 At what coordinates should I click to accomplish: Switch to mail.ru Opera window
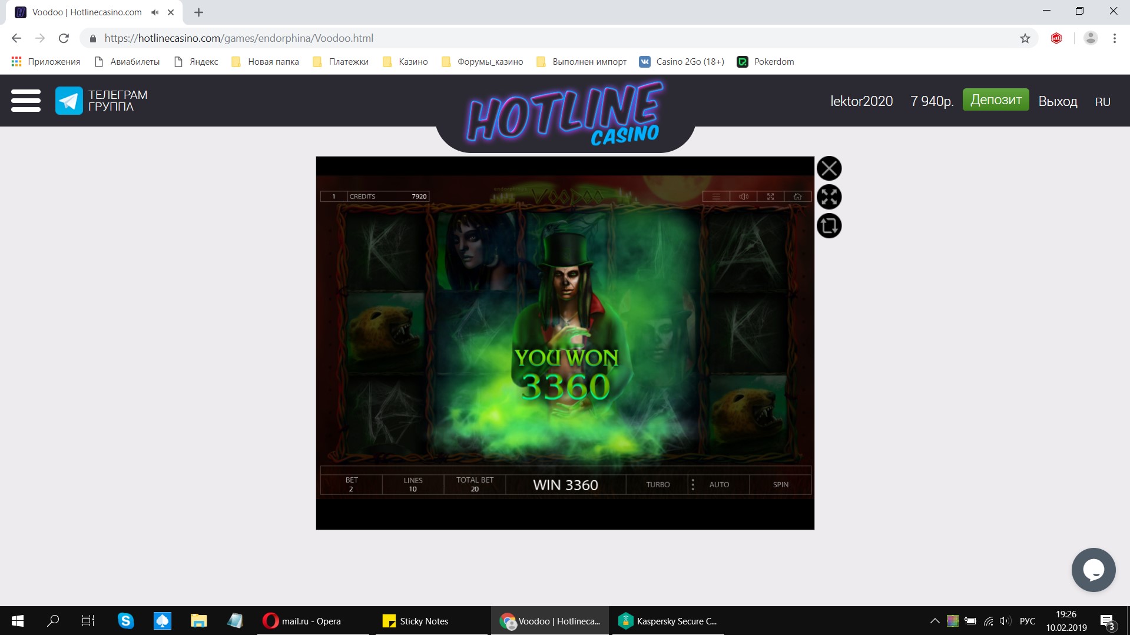(x=313, y=621)
